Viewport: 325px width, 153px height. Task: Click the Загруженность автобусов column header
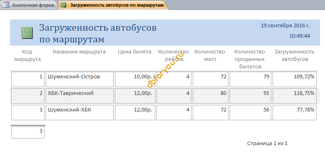click(x=294, y=56)
